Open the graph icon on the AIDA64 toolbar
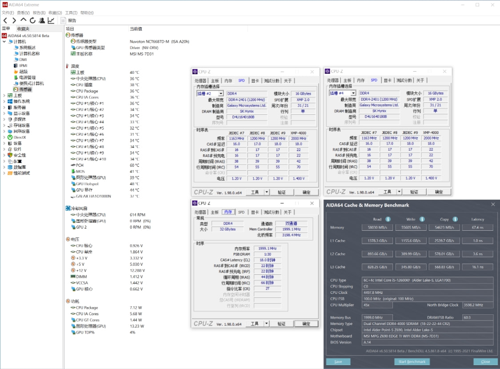The width and height of the screenshot is (500, 369). click(51, 20)
